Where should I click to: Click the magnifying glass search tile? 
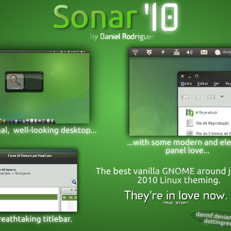[15, 81]
